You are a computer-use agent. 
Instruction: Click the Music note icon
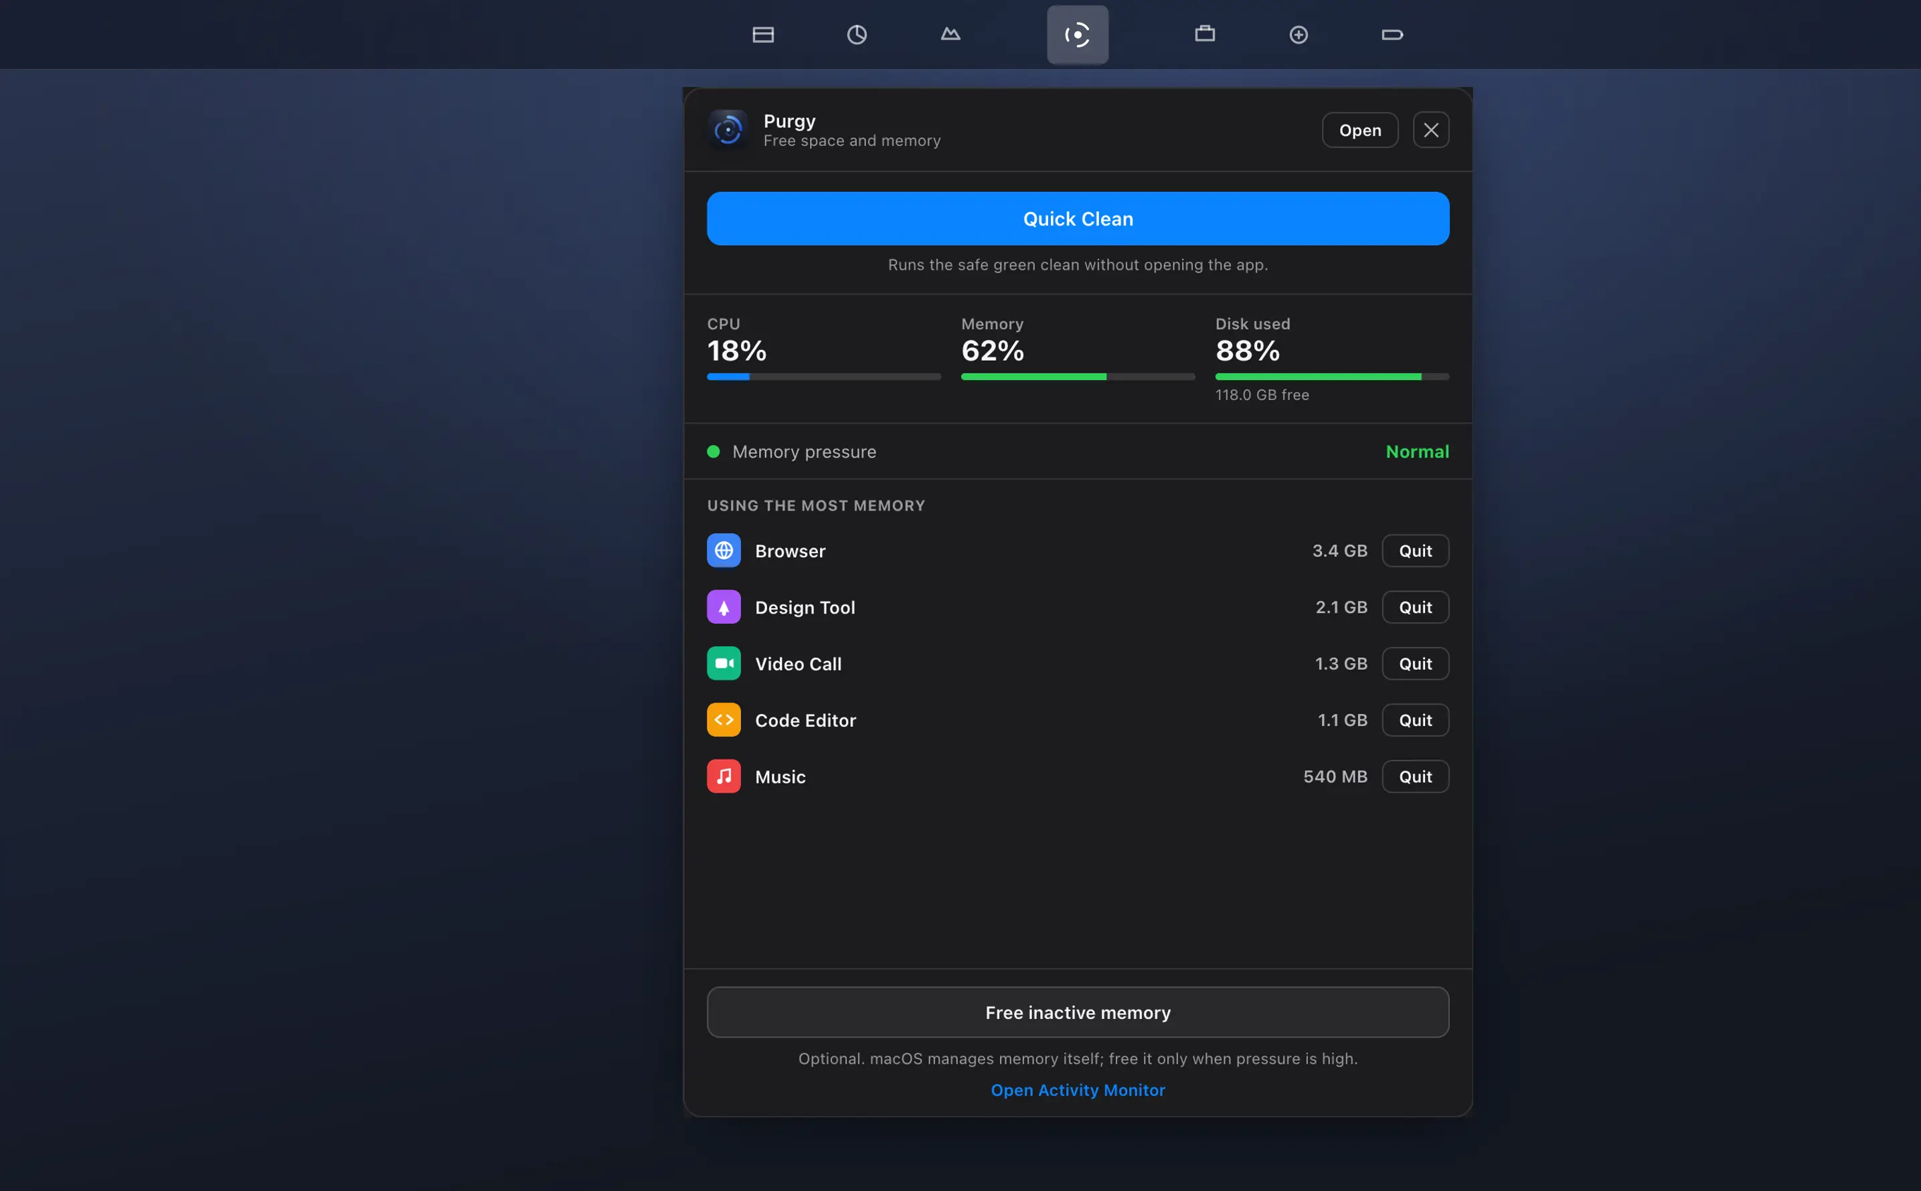724,777
